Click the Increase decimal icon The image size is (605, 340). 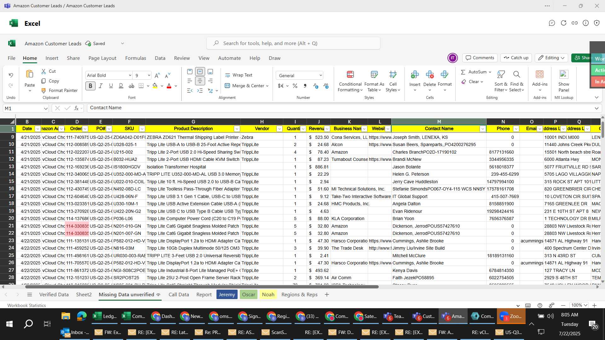pos(316,86)
